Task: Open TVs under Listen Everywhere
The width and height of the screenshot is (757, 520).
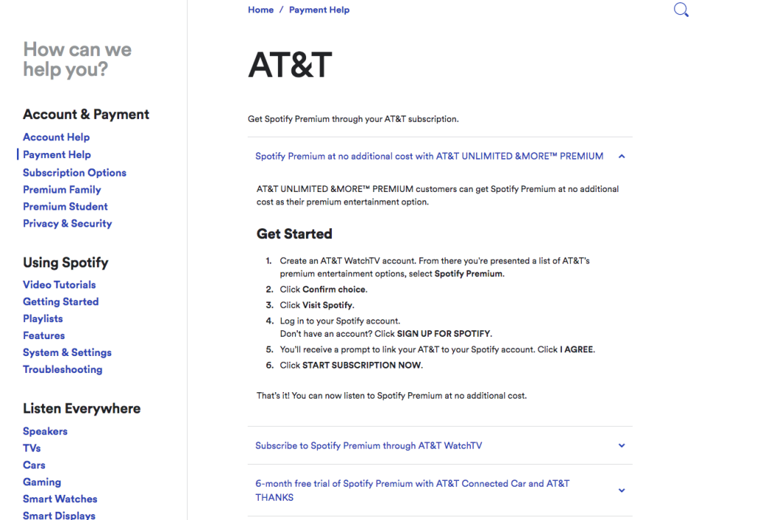Action: click(31, 448)
